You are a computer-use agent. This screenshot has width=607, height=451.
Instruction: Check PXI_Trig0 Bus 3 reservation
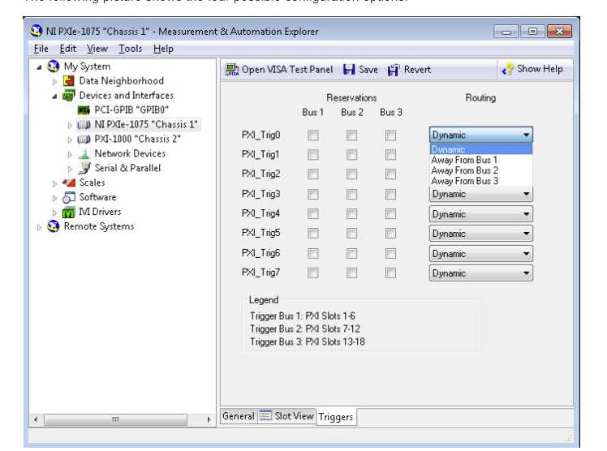[x=390, y=135]
